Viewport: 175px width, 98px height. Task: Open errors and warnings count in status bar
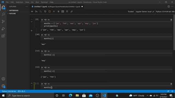(x=21, y=91)
